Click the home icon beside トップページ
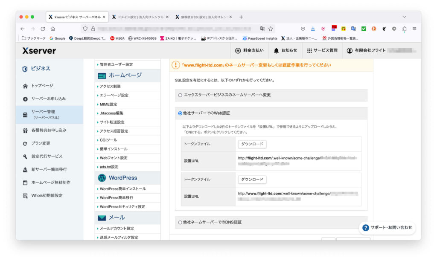The height and width of the screenshot is (261, 437). point(25,86)
